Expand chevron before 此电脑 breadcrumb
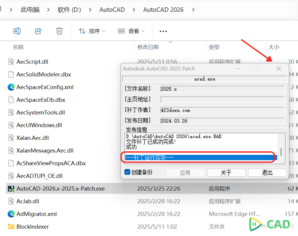Viewport: 298px width, 236px height. [x=11, y=9]
